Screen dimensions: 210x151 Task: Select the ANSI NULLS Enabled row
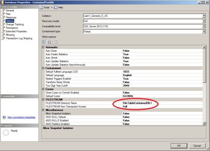click(x=124, y=120)
